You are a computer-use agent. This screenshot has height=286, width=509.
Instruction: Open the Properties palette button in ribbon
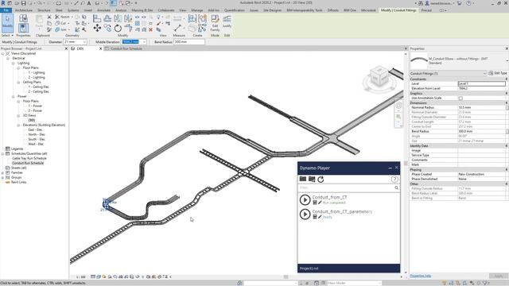click(x=23, y=28)
